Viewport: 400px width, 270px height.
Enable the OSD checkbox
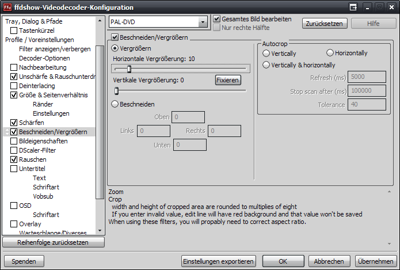point(14,206)
